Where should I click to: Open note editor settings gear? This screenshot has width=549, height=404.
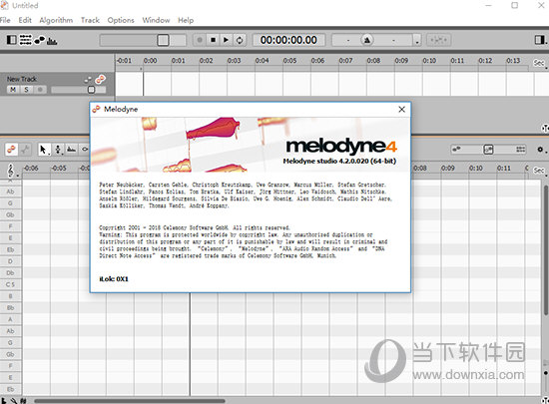[541, 150]
